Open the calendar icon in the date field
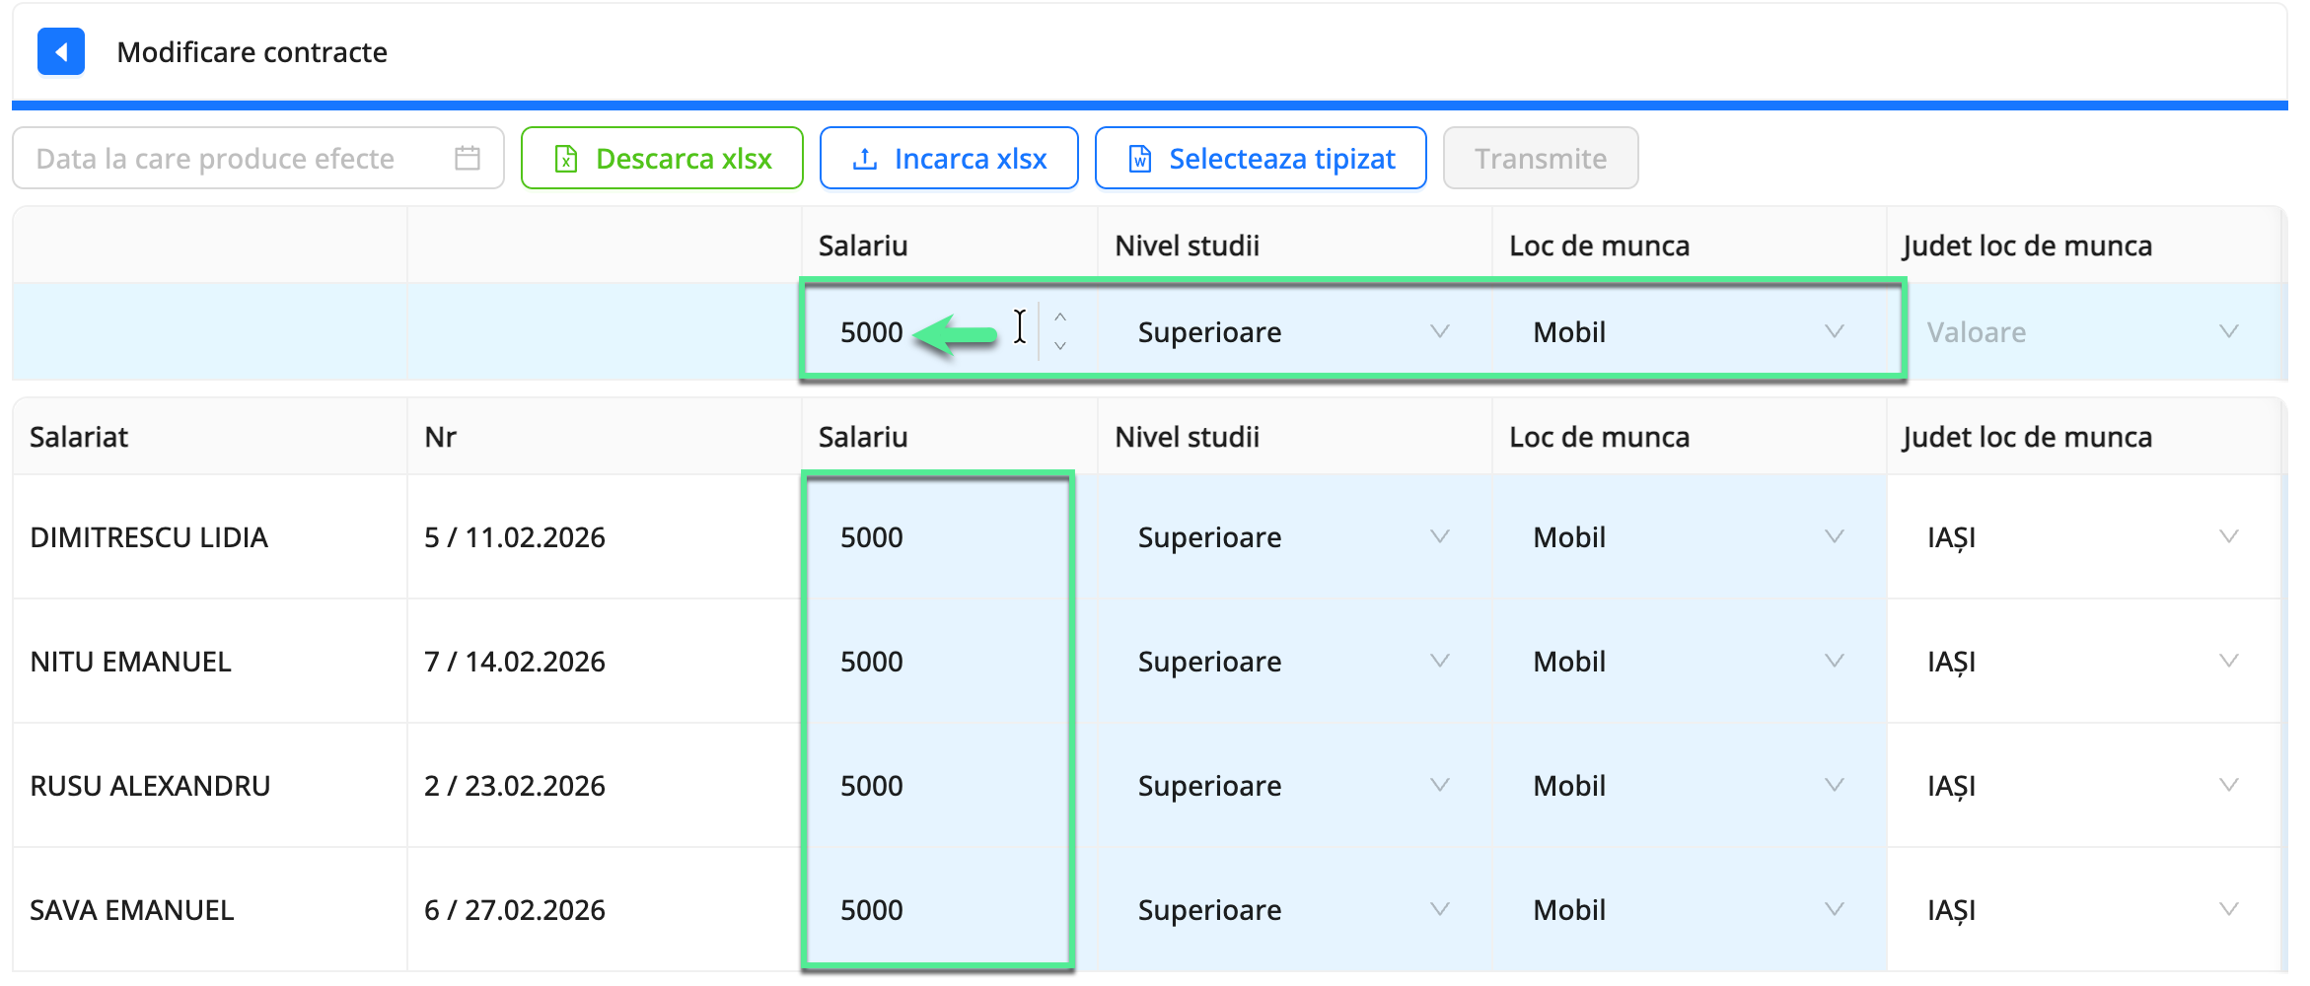 466,158
